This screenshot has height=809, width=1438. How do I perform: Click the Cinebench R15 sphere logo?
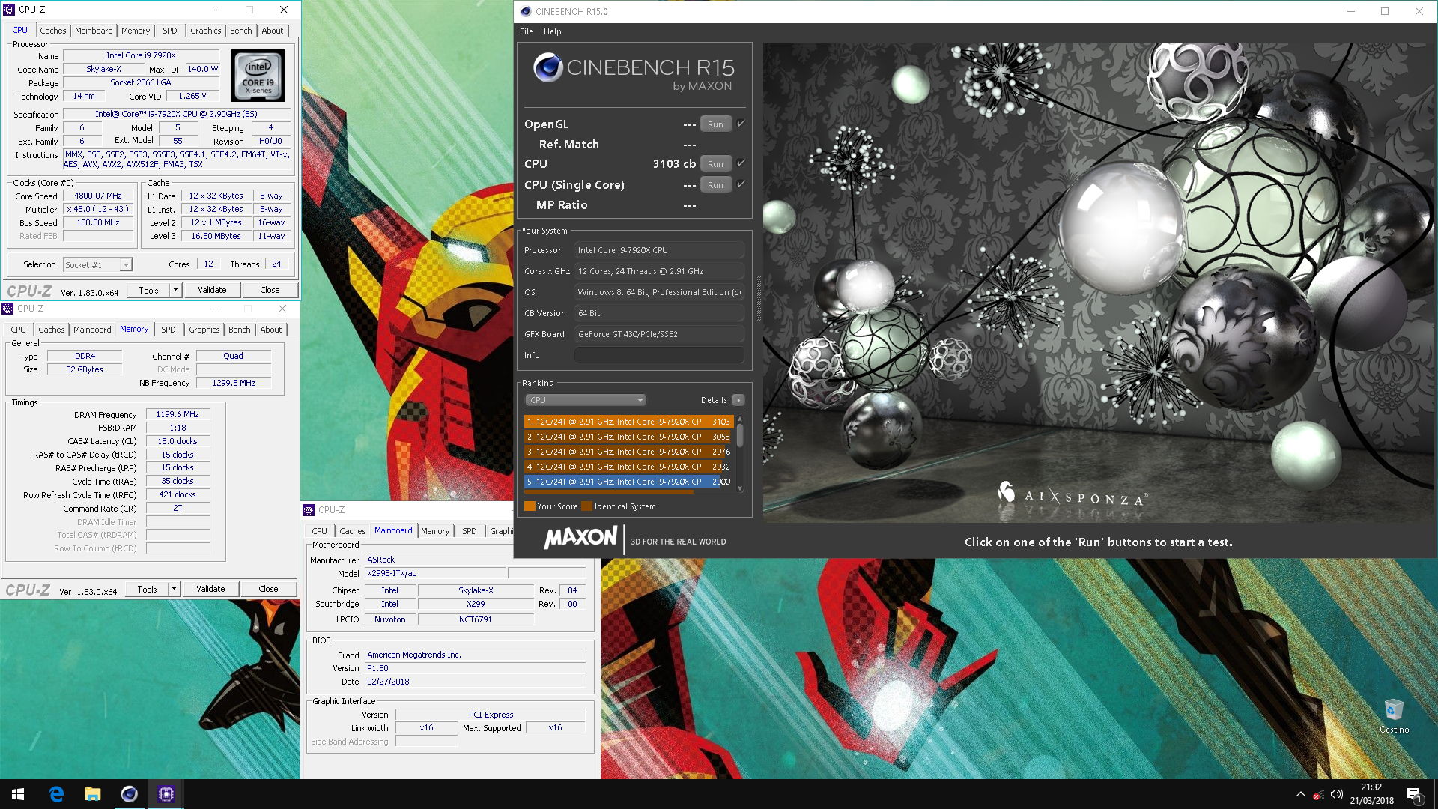pyautogui.click(x=547, y=68)
